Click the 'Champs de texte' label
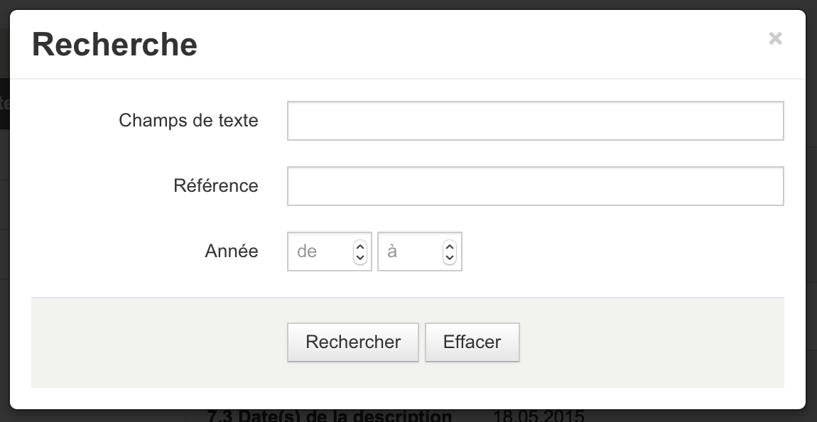This screenshot has width=817, height=422. (188, 120)
